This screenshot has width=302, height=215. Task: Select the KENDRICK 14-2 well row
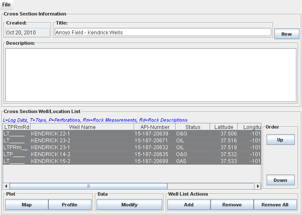(x=132, y=154)
